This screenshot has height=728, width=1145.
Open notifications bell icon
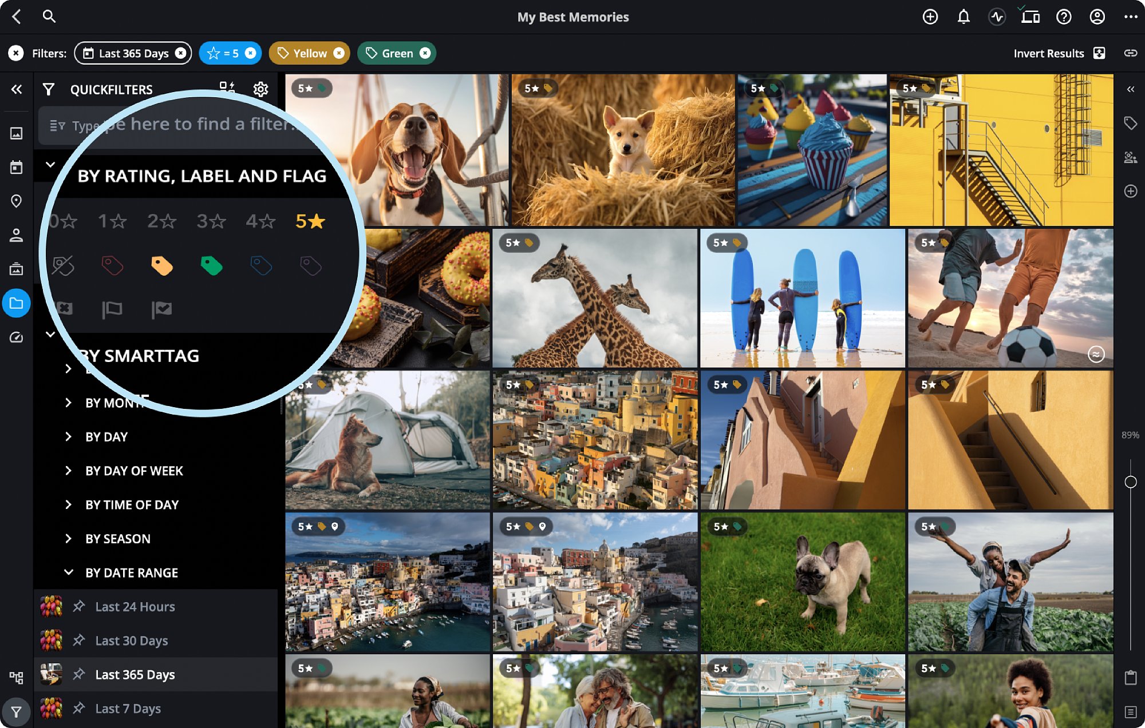click(x=964, y=17)
